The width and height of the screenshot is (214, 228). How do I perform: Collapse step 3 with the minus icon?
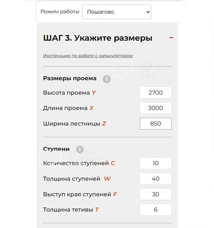(171, 38)
